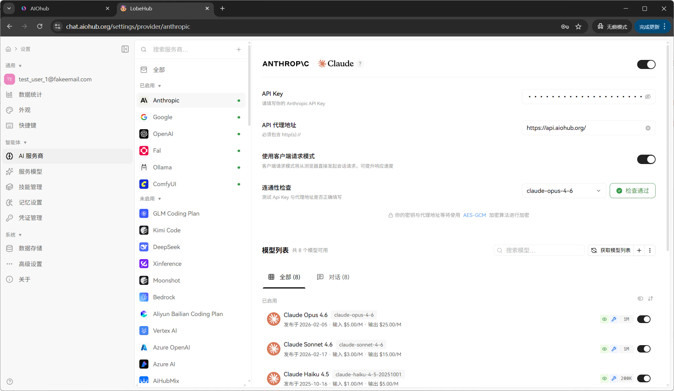Focus the 搜索模型 model search field

(539, 250)
